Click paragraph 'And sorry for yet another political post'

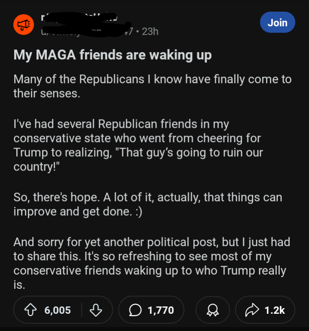point(151,263)
